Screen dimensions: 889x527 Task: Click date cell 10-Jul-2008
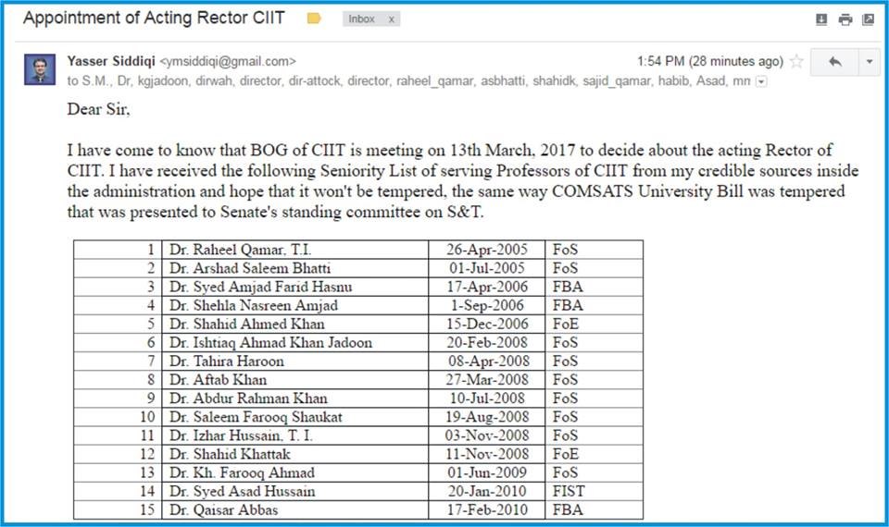(x=487, y=398)
